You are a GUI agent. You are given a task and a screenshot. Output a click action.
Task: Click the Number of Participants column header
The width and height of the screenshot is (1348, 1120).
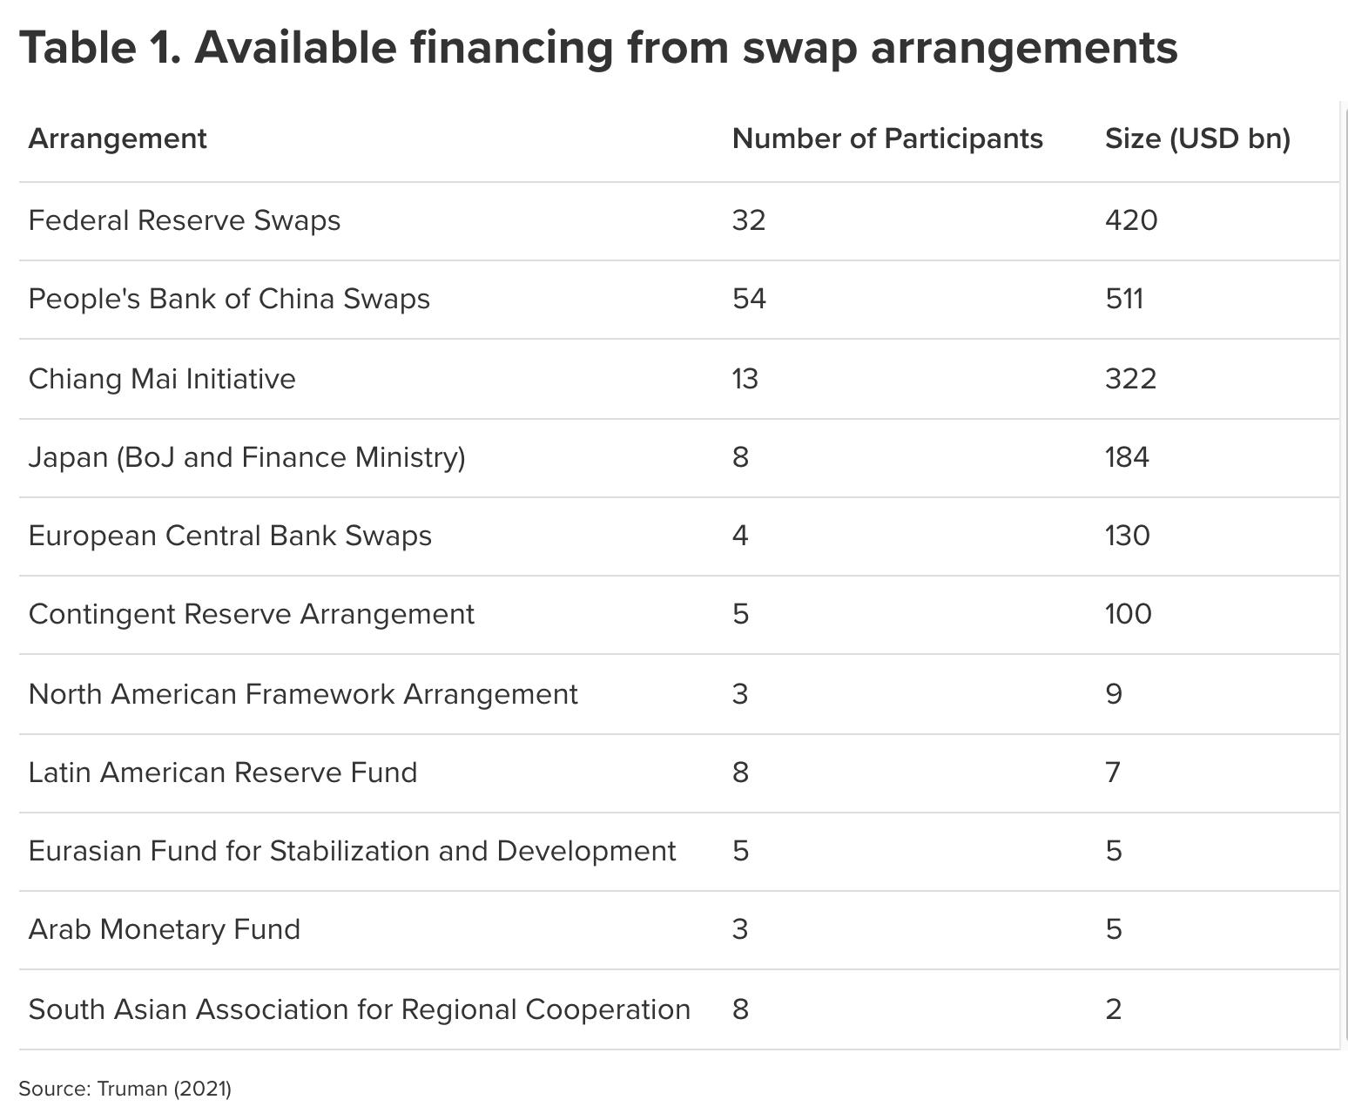tap(887, 138)
